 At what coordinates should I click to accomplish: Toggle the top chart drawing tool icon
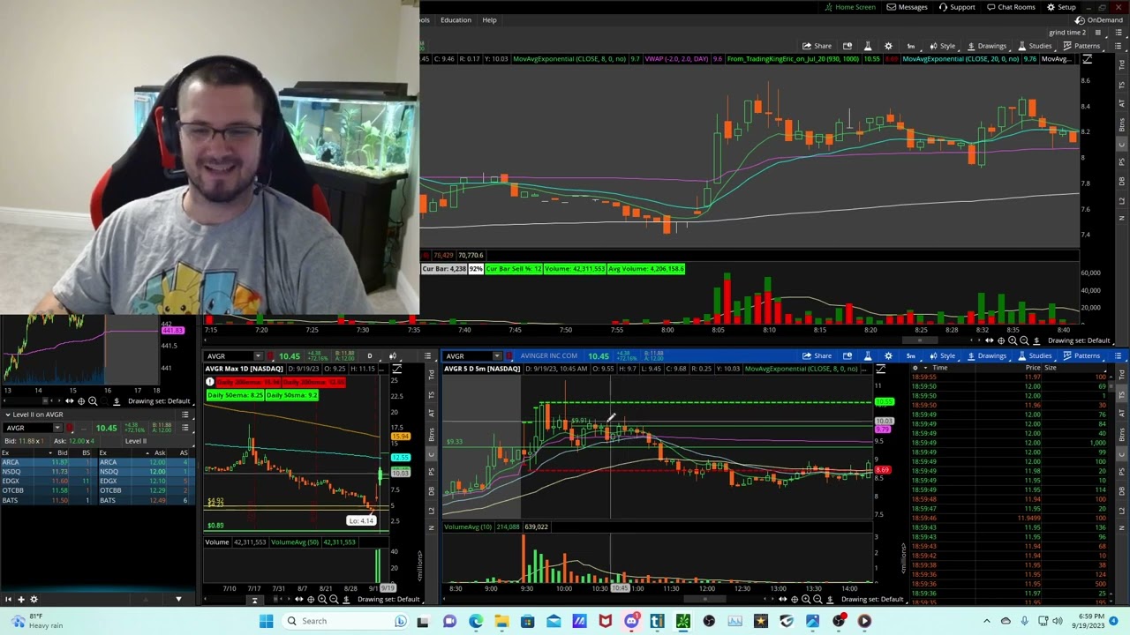[1087, 59]
